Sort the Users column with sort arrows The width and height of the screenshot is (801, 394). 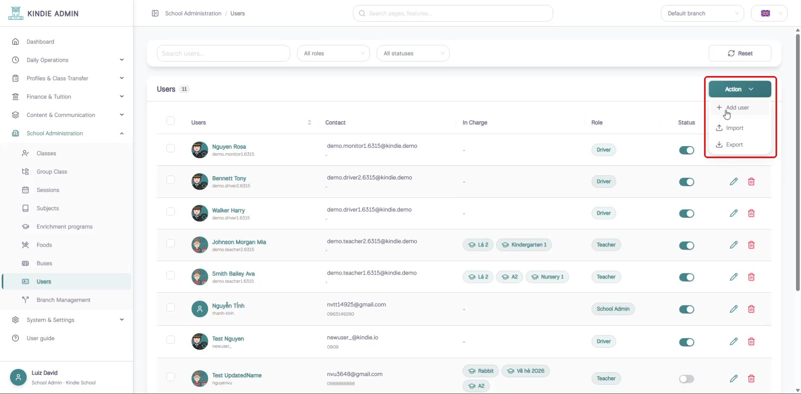tap(309, 122)
